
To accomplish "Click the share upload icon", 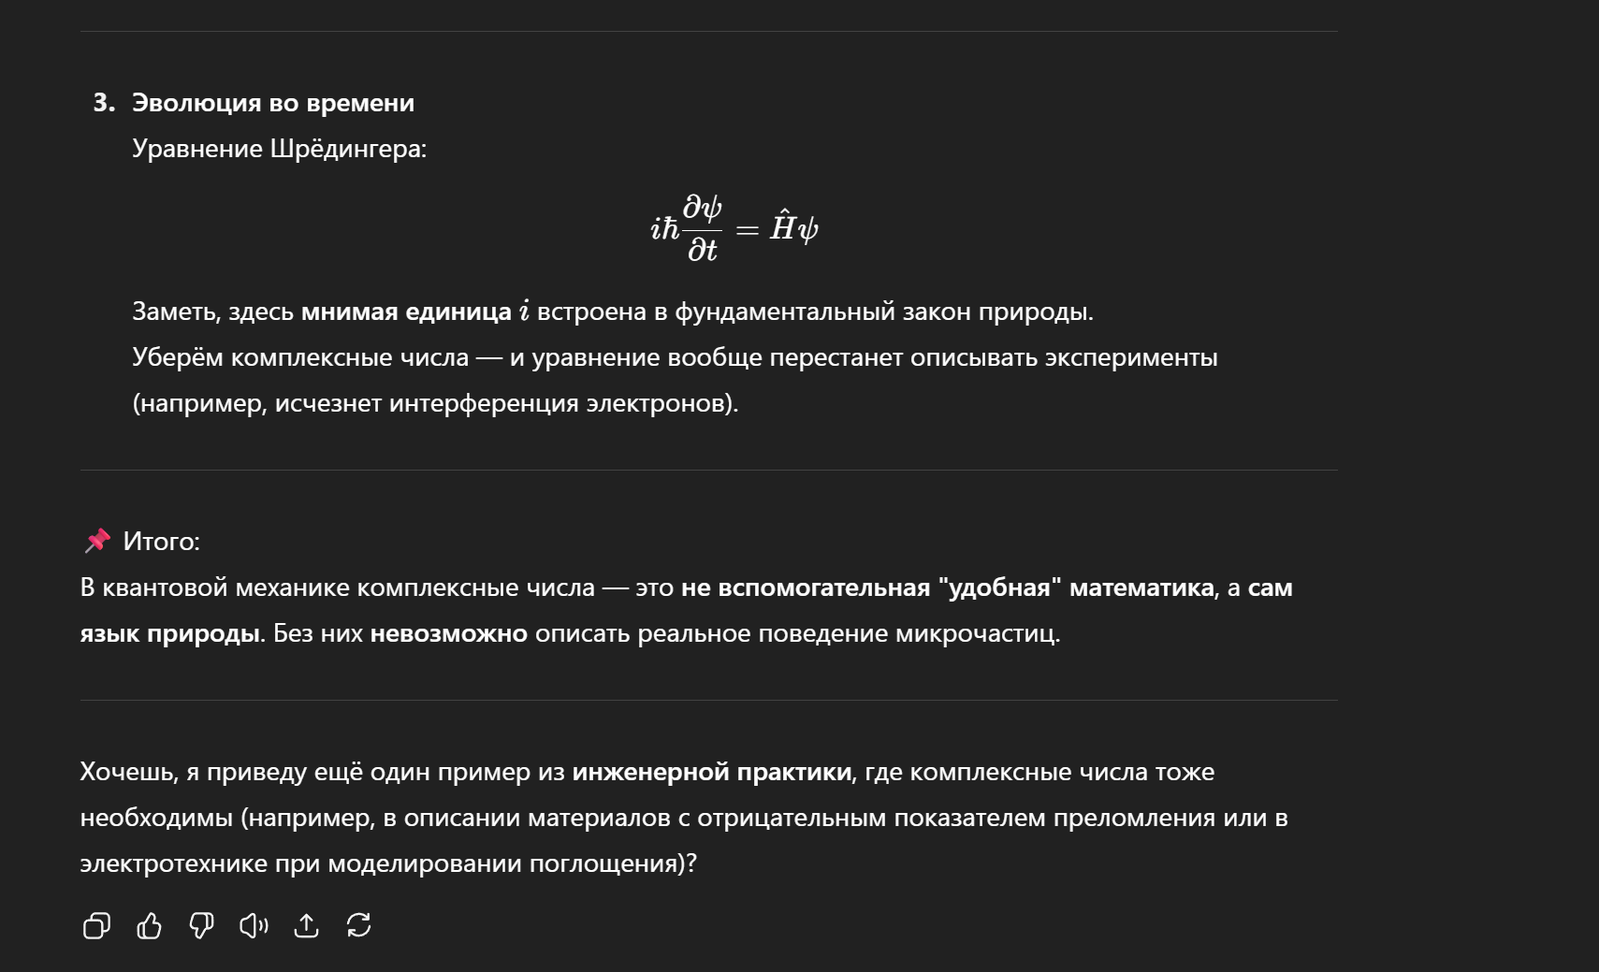I will point(306,926).
